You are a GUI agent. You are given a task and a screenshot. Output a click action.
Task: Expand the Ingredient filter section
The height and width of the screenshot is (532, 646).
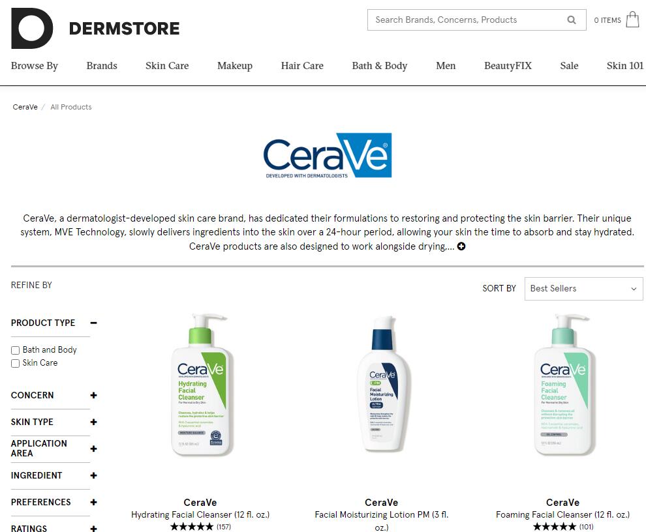[x=93, y=475]
